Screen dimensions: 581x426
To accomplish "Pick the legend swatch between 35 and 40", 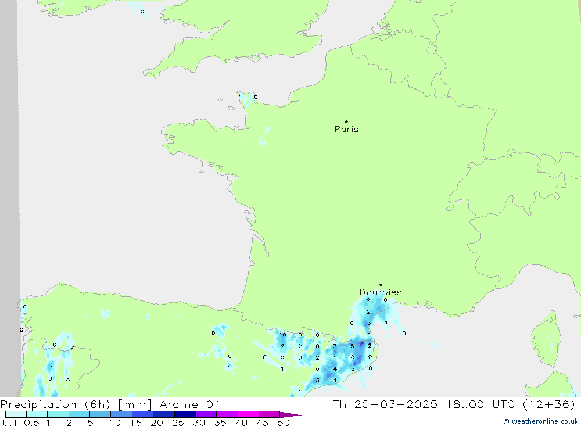I will [x=227, y=414].
